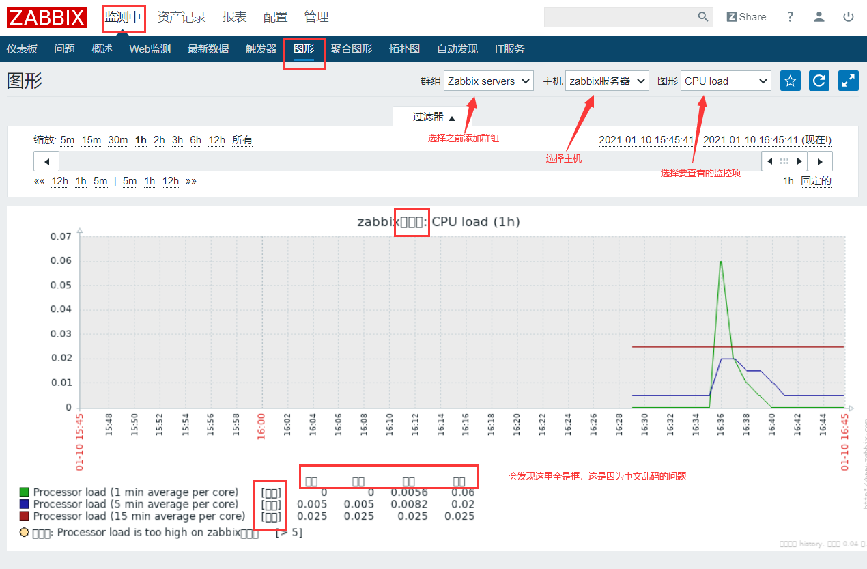Open the Zabbix Share link
This screenshot has height=569, width=867.
click(746, 17)
